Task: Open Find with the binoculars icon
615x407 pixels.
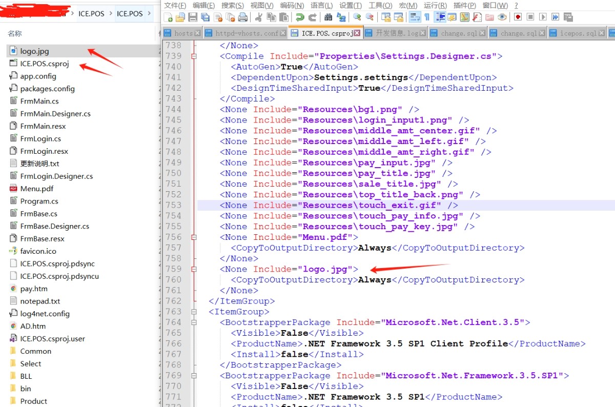Action: tap(328, 17)
